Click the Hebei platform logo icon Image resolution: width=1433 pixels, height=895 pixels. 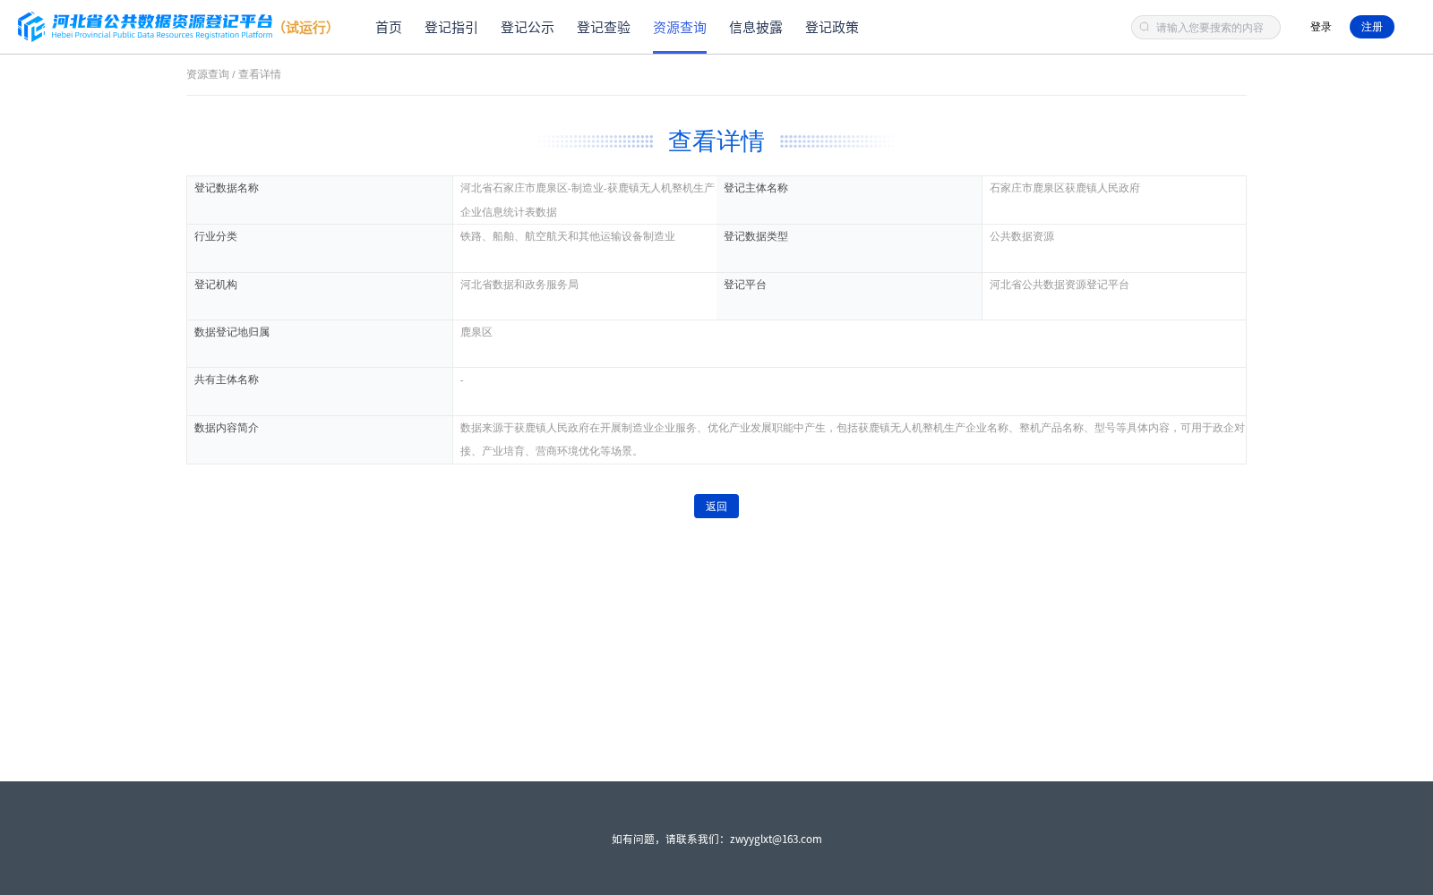coord(31,27)
